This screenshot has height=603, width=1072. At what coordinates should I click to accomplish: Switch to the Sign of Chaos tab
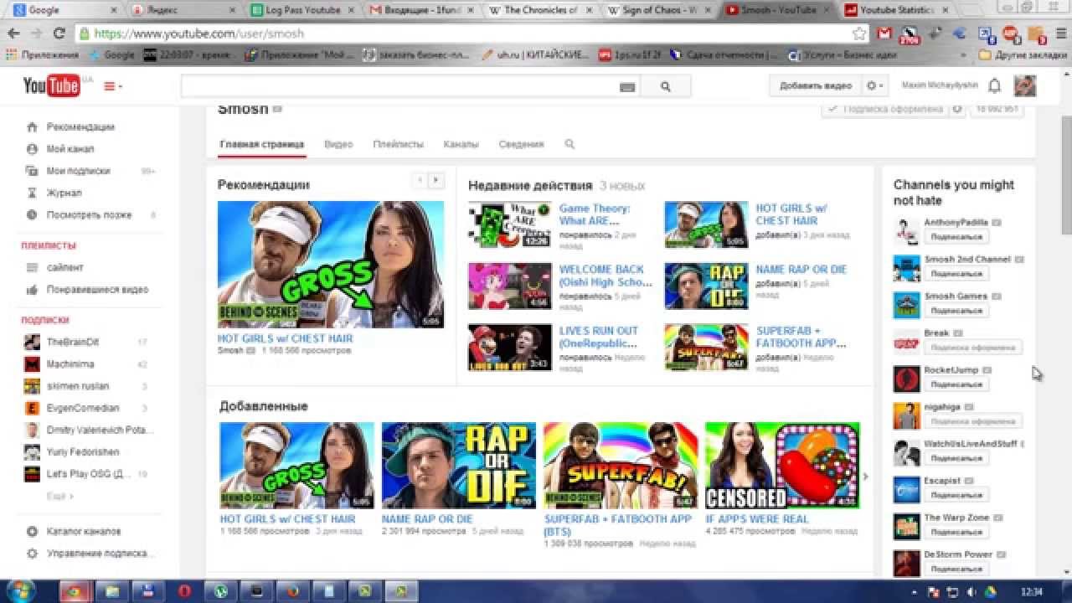[659, 10]
